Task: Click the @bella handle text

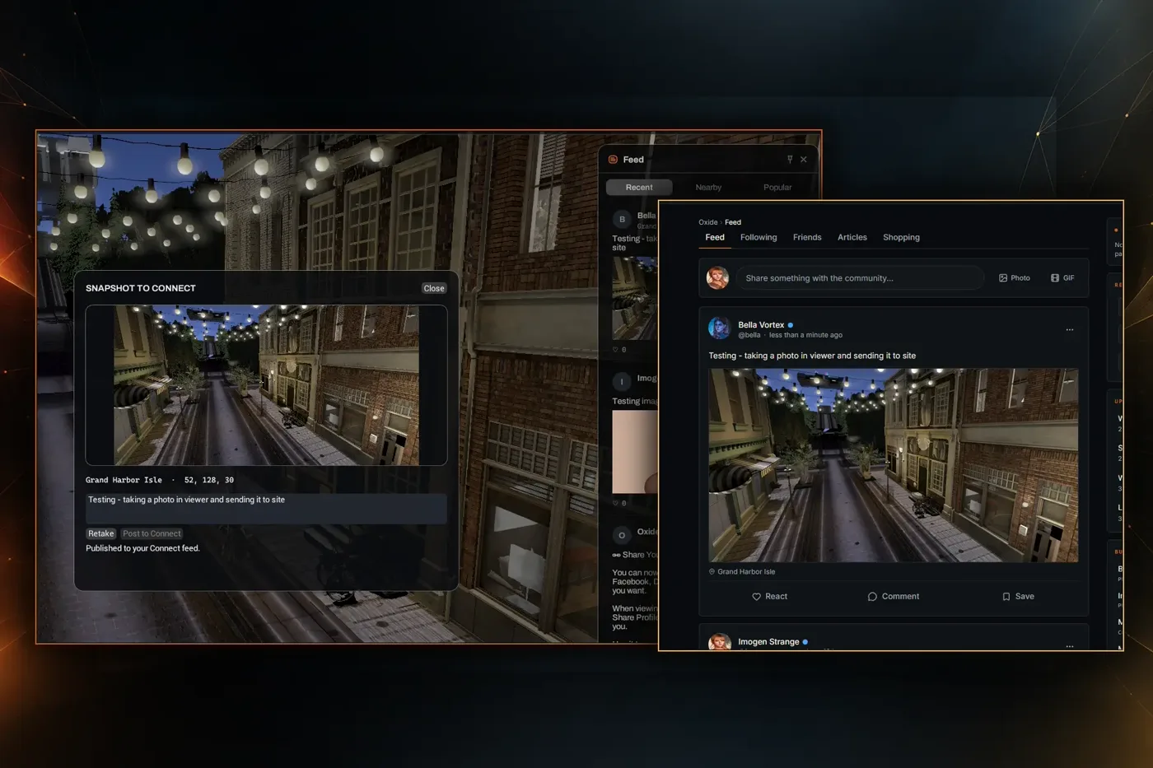Action: point(749,335)
